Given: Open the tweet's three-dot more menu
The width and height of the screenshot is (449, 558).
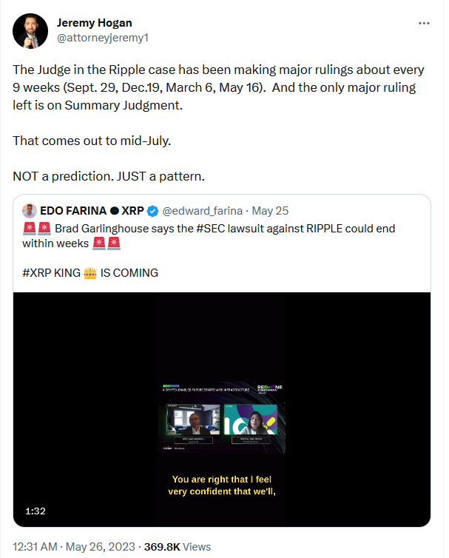Looking at the screenshot, I should tap(424, 23).
